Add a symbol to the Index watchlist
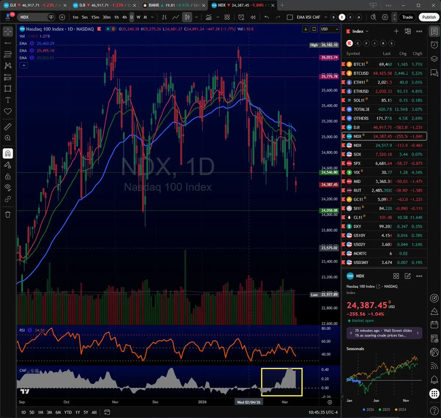 click(x=396, y=31)
